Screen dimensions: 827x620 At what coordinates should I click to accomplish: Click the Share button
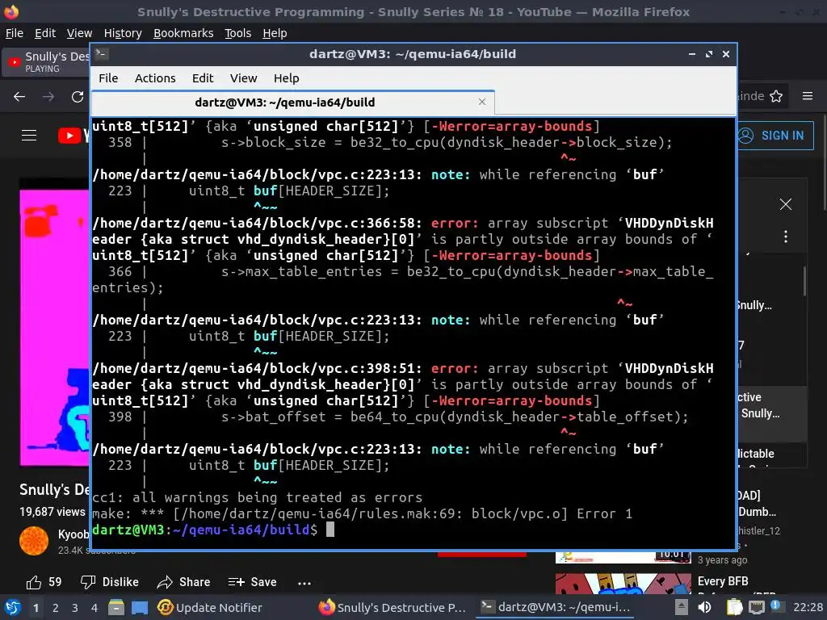(183, 582)
